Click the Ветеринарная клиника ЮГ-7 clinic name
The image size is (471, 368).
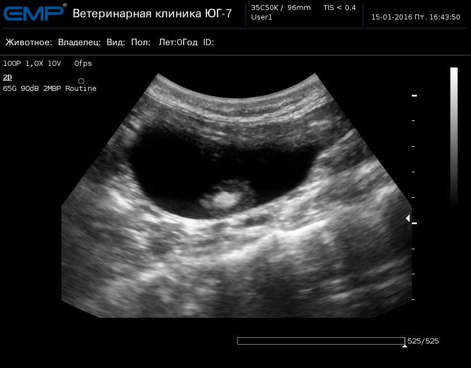[x=152, y=13]
